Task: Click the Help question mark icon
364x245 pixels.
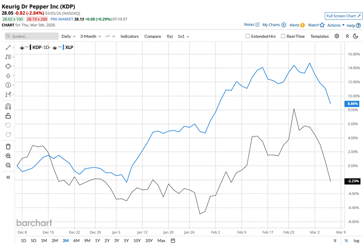Action: tap(358, 25)
